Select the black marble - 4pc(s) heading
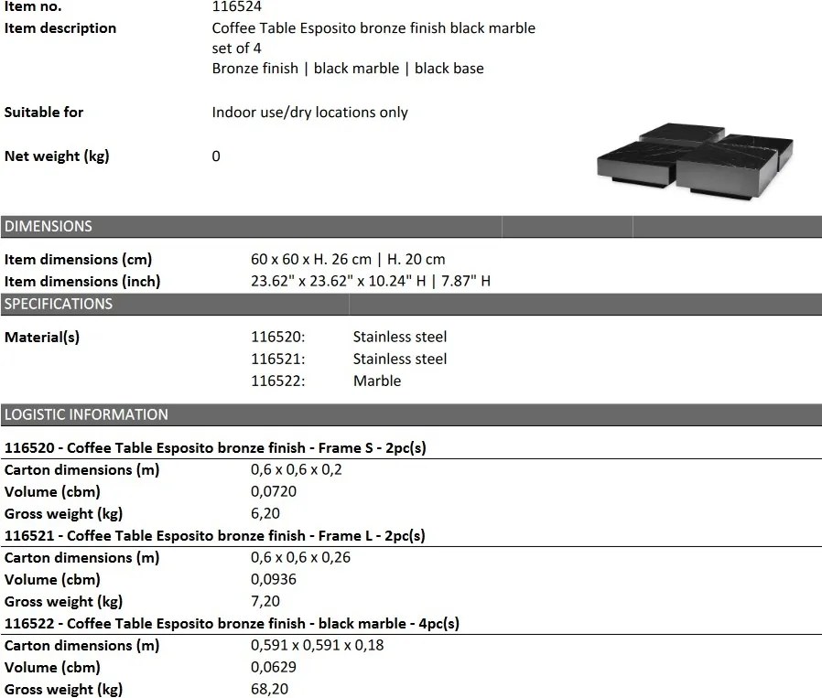The width and height of the screenshot is (822, 698). 232,624
